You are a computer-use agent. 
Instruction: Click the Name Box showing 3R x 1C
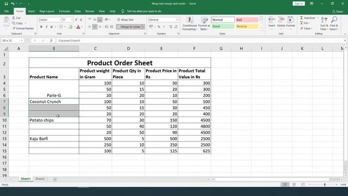click(x=12, y=40)
